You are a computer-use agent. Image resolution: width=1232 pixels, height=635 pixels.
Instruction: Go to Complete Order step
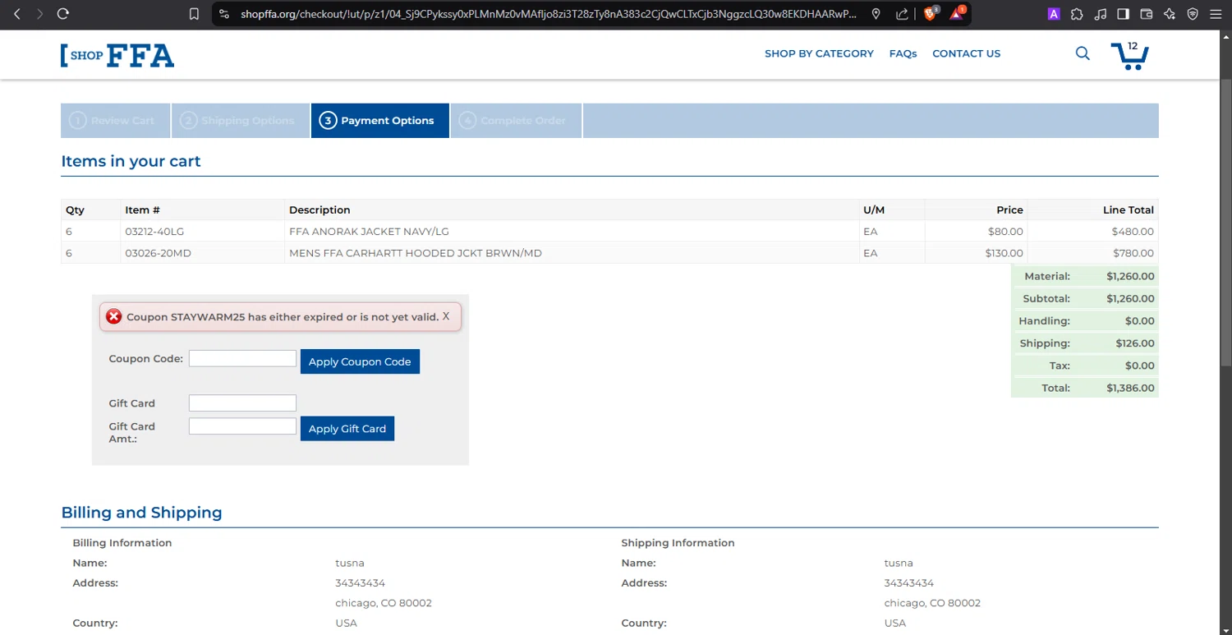516,121
